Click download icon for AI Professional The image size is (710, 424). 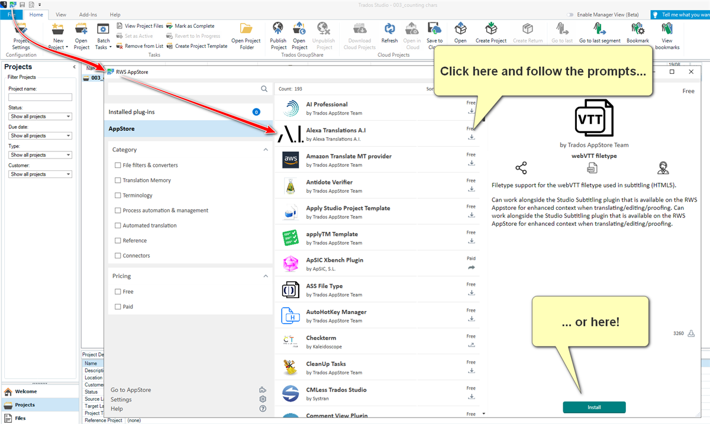coord(472,111)
